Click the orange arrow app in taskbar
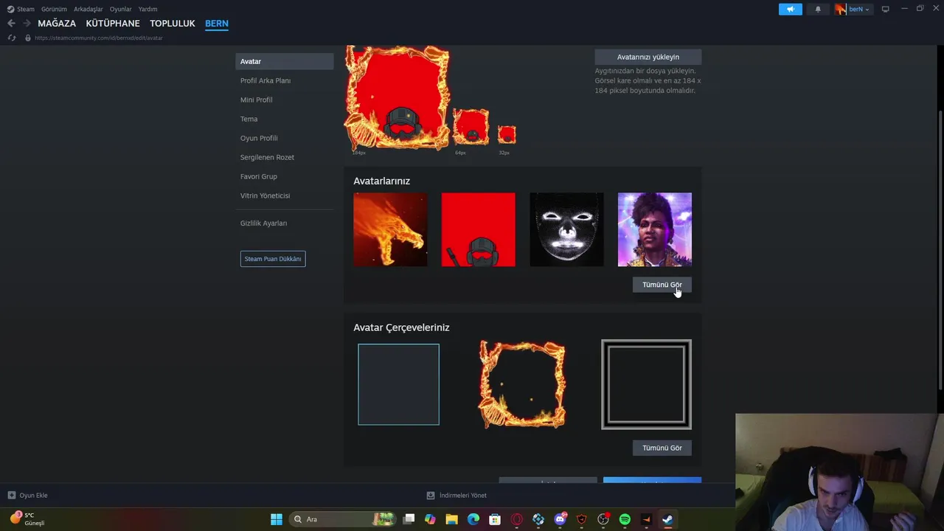 pos(647,519)
